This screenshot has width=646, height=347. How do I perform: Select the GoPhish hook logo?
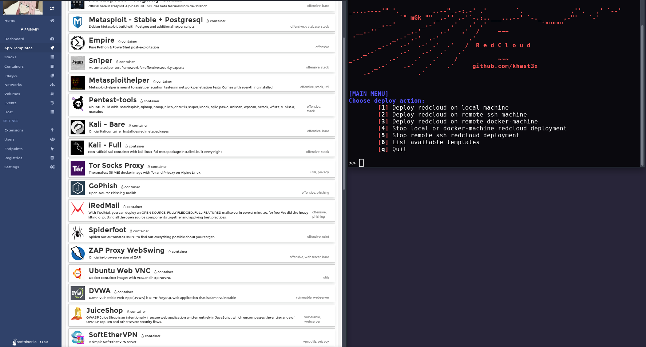[x=78, y=188]
